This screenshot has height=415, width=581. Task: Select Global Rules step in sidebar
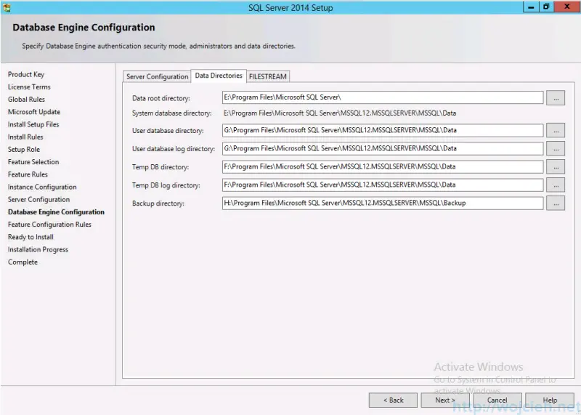[x=26, y=100]
